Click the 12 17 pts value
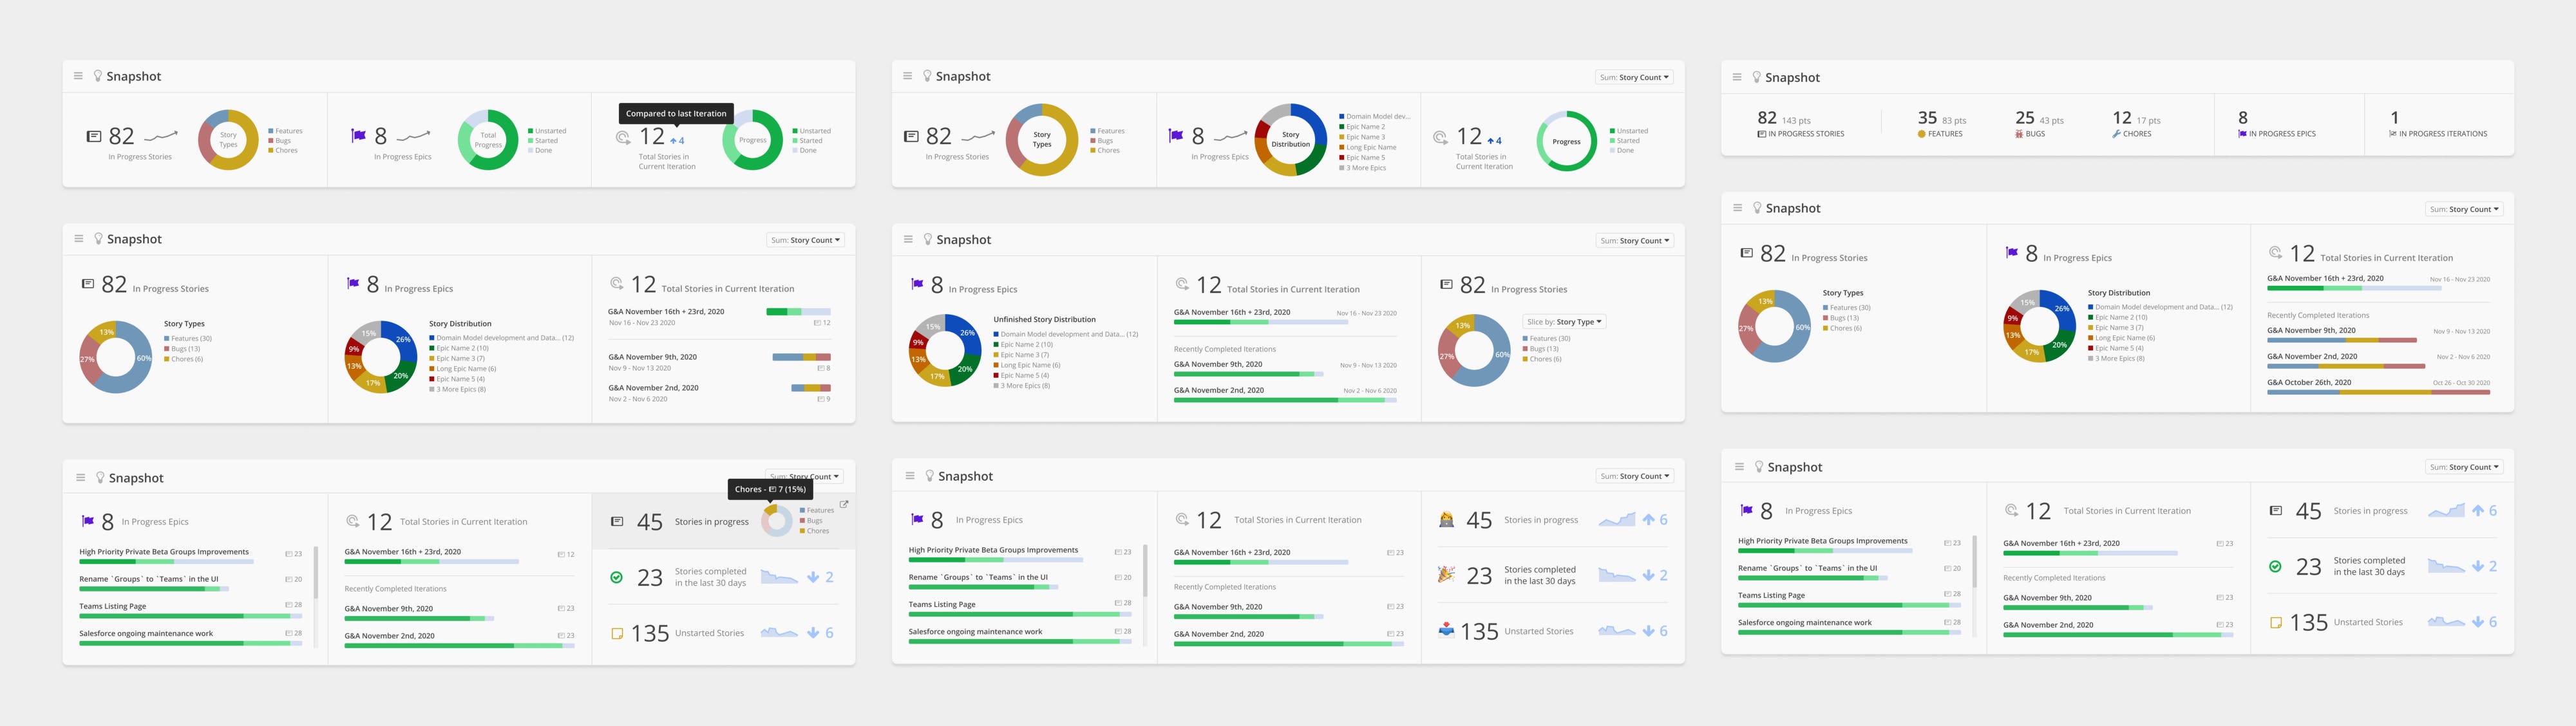 tap(2136, 118)
